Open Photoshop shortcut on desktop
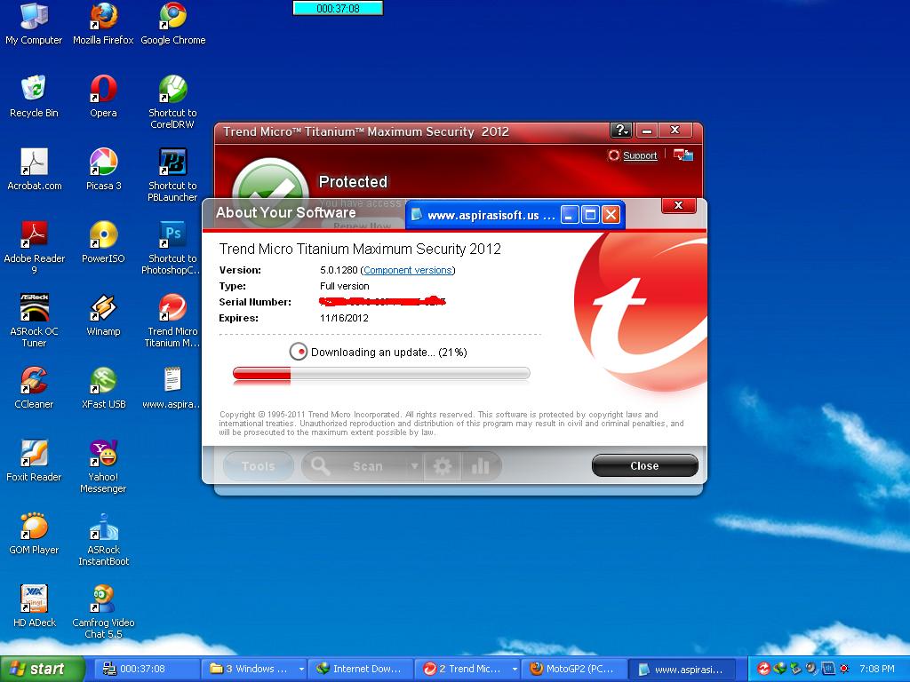The width and height of the screenshot is (910, 682). coord(172,248)
